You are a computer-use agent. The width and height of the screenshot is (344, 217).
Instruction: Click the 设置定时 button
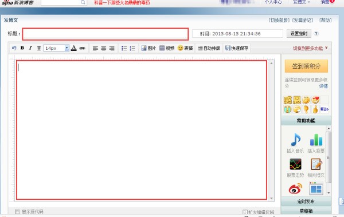299,34
